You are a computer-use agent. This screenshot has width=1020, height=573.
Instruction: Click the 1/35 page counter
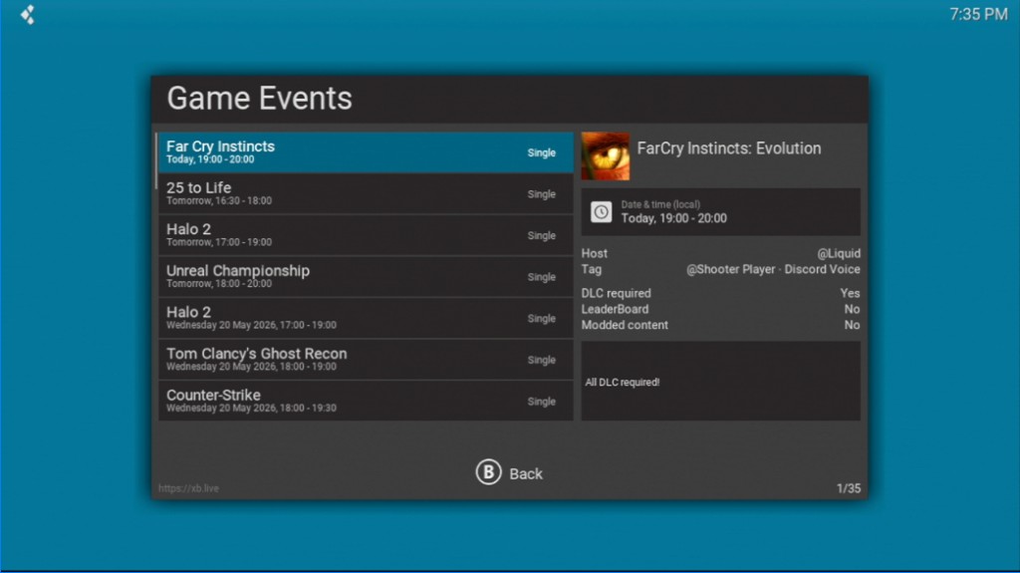point(849,488)
